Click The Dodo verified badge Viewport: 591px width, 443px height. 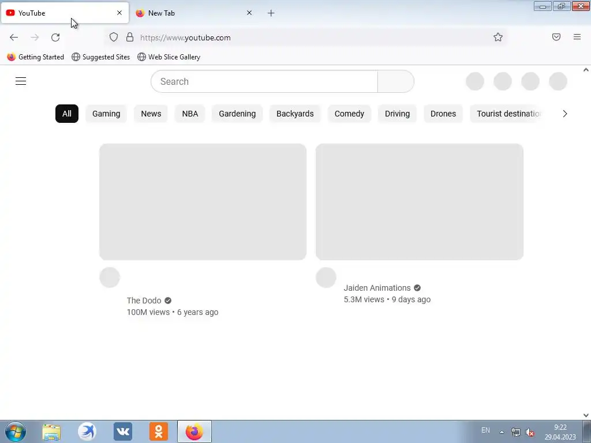pyautogui.click(x=168, y=301)
